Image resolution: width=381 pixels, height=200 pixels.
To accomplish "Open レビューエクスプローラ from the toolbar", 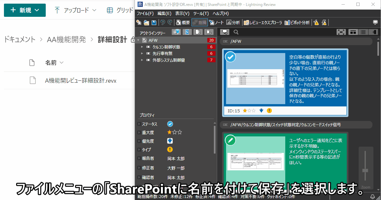I will pos(263,22).
